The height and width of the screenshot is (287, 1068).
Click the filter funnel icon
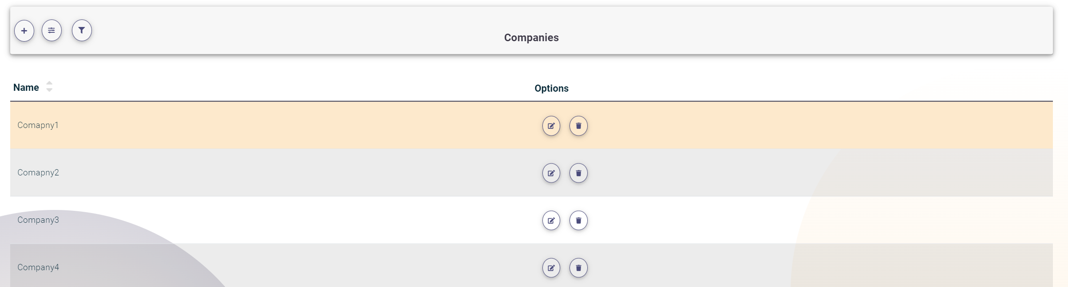(82, 31)
